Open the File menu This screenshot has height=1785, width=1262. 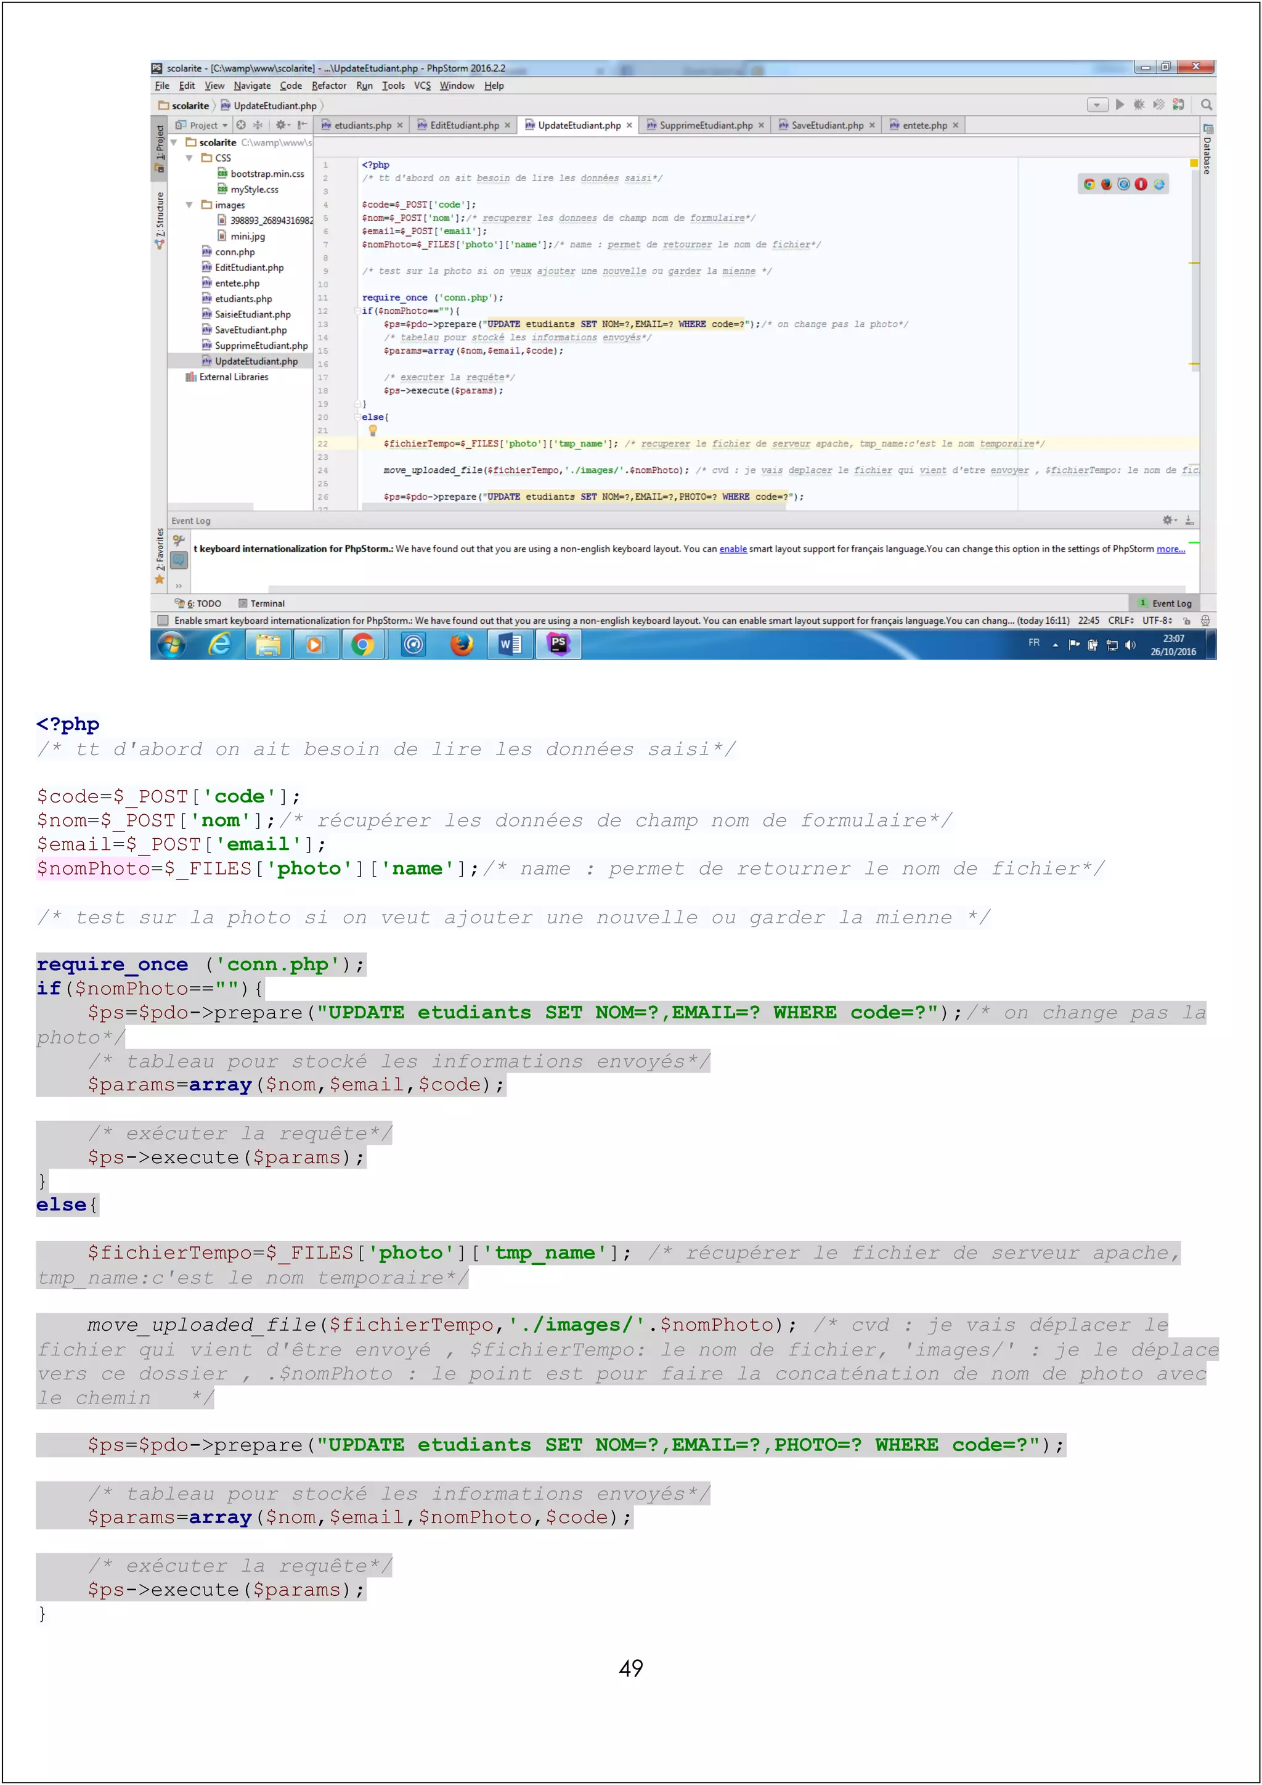(161, 86)
